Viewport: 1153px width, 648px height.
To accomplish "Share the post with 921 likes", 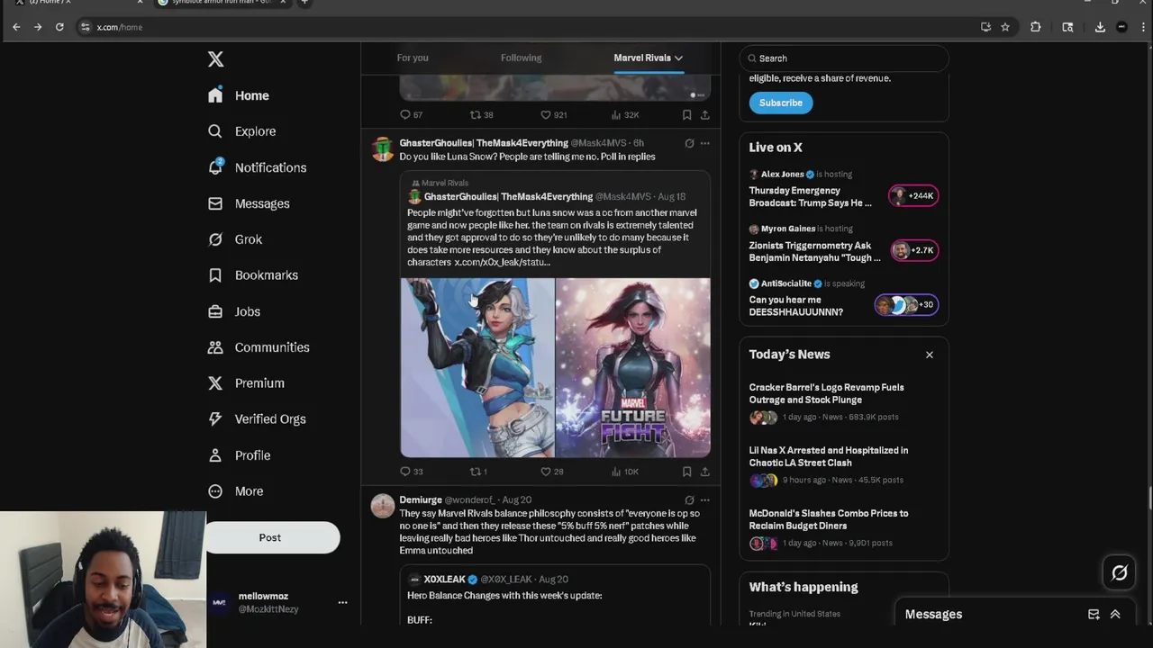I will (704, 115).
